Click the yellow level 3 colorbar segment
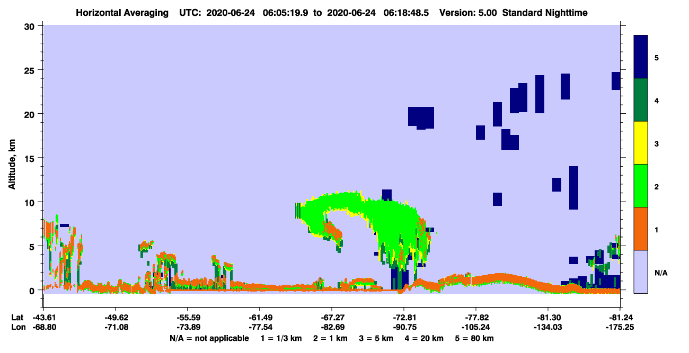Image resolution: width=689 pixels, height=353 pixels. (641, 143)
